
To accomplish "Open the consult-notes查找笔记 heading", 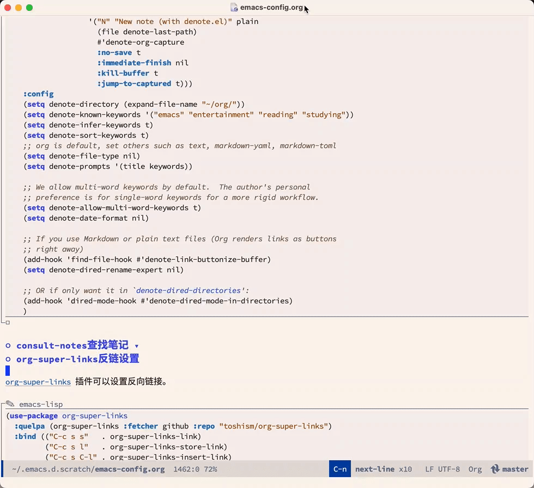I will pos(72,345).
